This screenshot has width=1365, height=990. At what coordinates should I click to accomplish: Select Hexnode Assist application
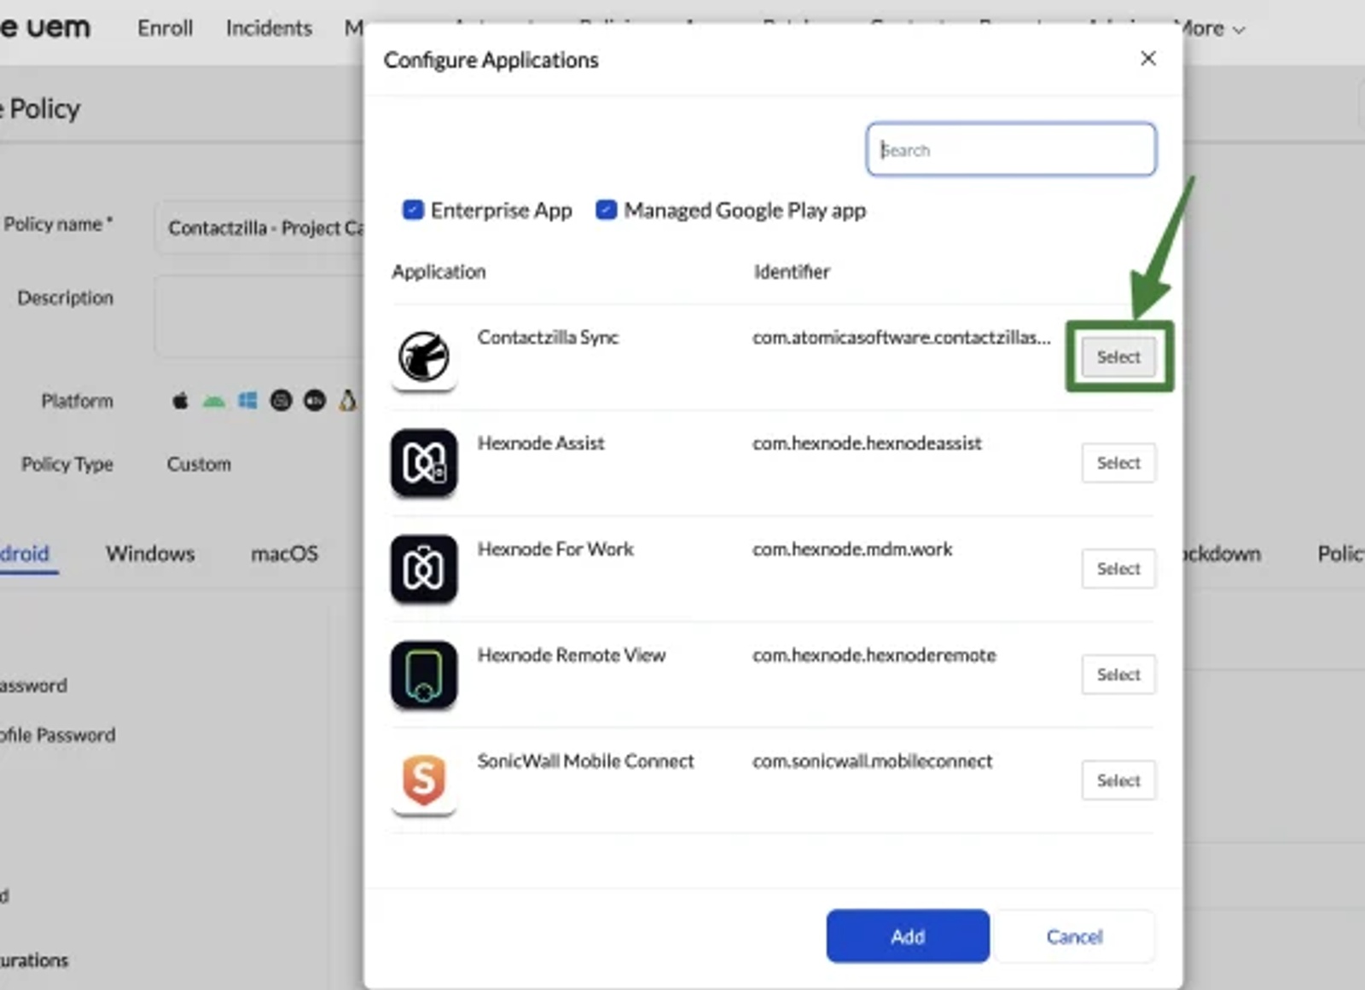[1118, 463]
